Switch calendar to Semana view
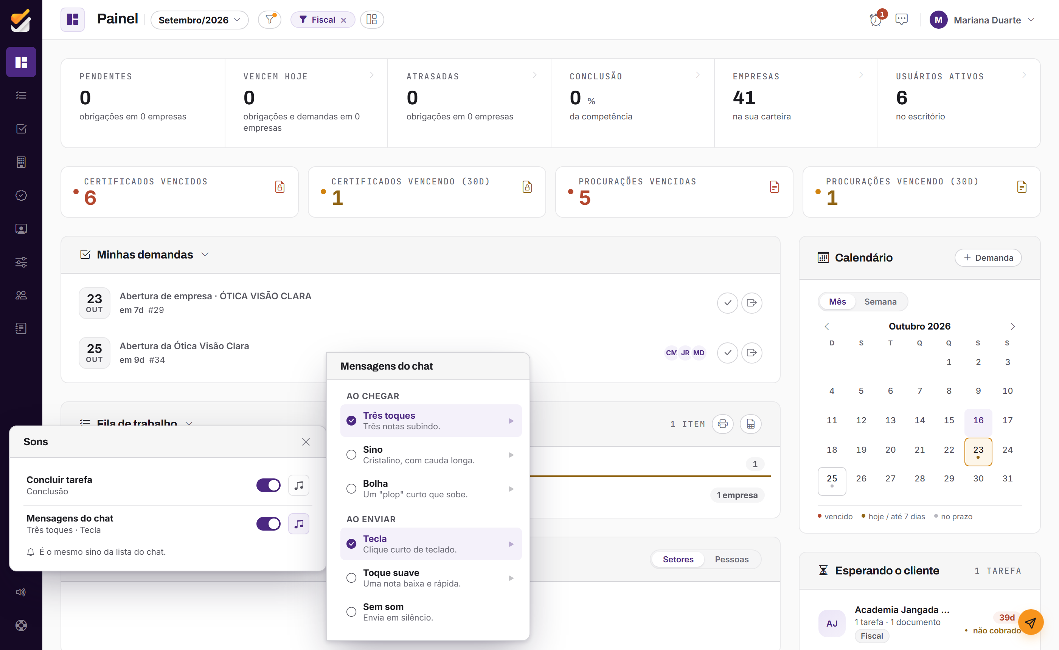Screen dimensions: 1059x650 880,301
